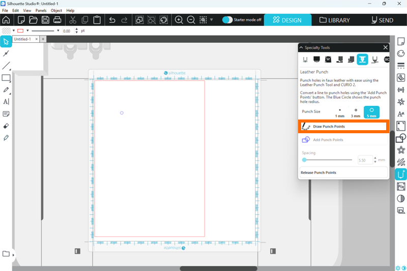Open the line style dropdown
Viewport: 407px width, 271px height.
(58, 31)
